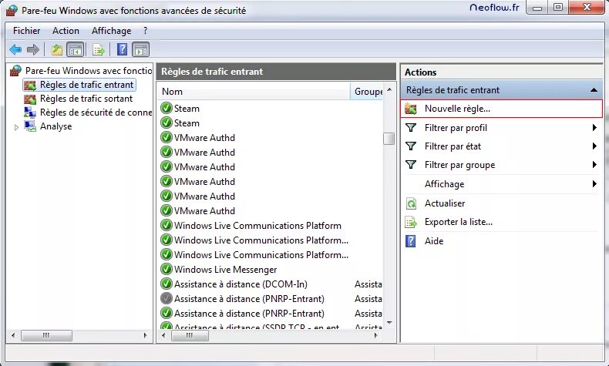Click green check beside Windows Live Communications Platform
Screen dimensions: 609x366
[x=167, y=226]
